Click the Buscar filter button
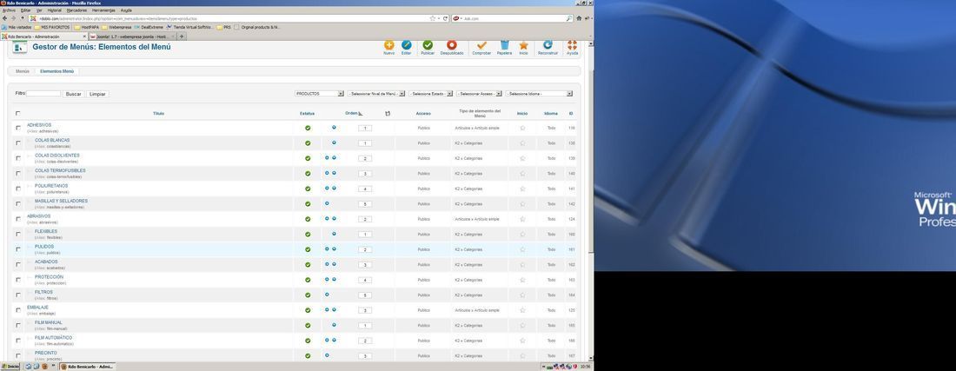The image size is (956, 371). tap(73, 95)
